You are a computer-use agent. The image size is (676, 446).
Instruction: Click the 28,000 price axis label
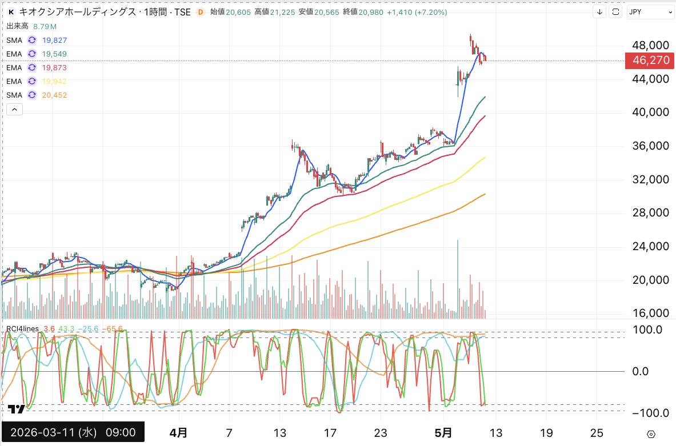650,212
